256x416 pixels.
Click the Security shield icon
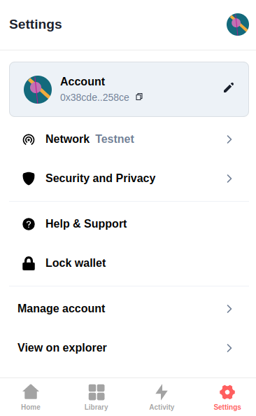pos(29,179)
